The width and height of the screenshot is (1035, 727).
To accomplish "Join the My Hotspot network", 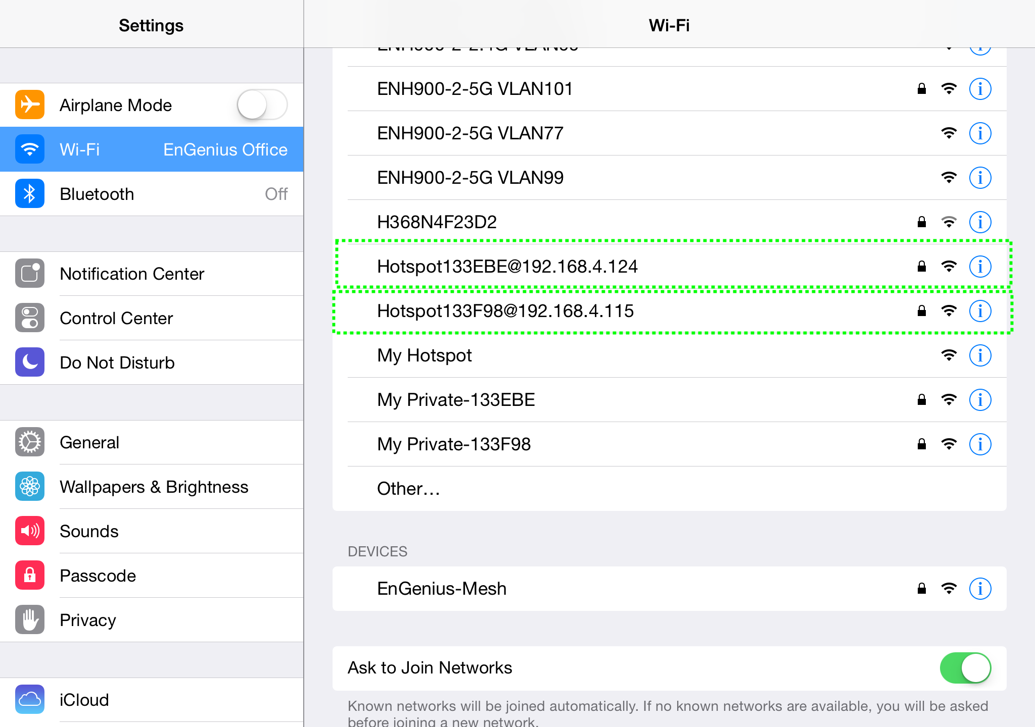I will pyautogui.click(x=670, y=355).
